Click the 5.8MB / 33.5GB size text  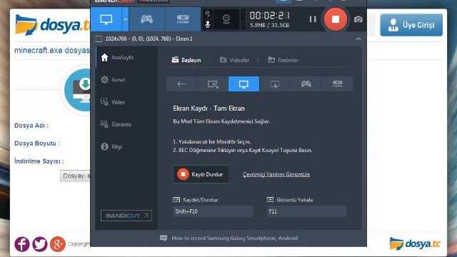click(270, 26)
